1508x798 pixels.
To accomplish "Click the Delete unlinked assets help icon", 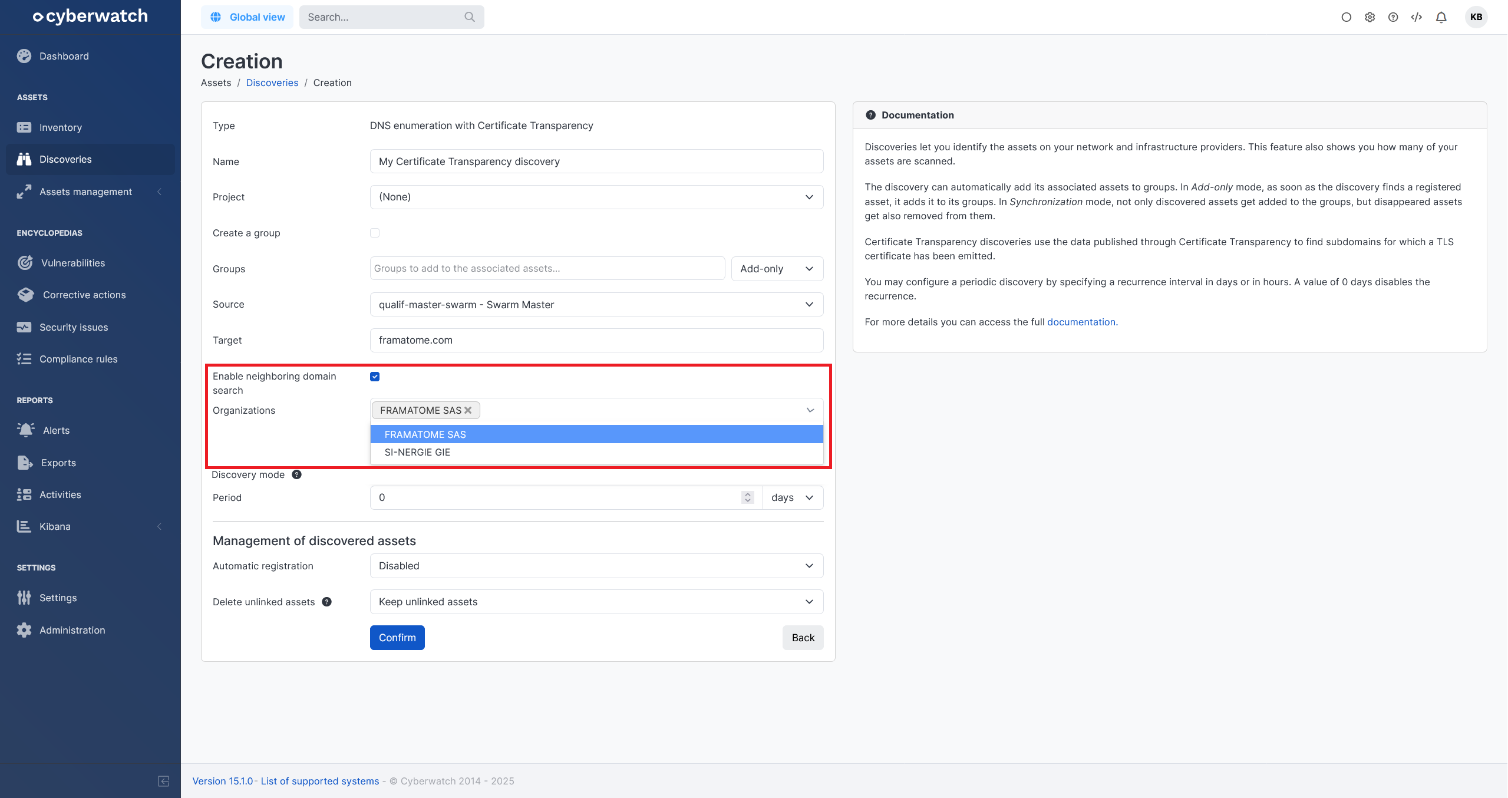I will click(x=326, y=602).
